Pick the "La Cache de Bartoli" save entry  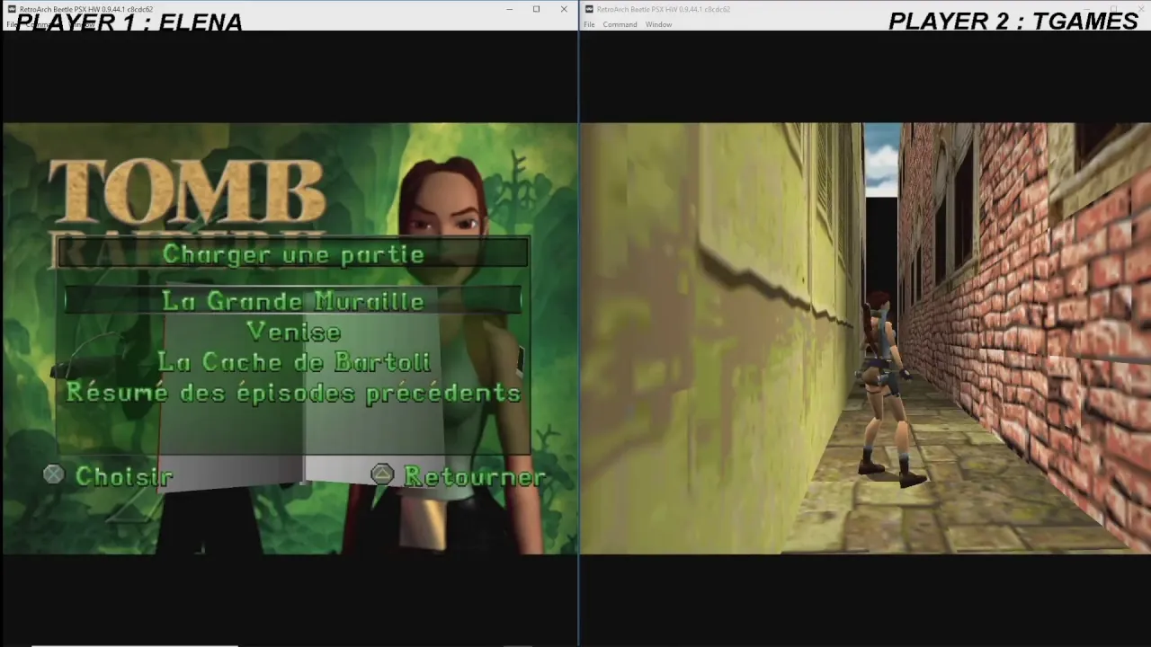(x=293, y=361)
